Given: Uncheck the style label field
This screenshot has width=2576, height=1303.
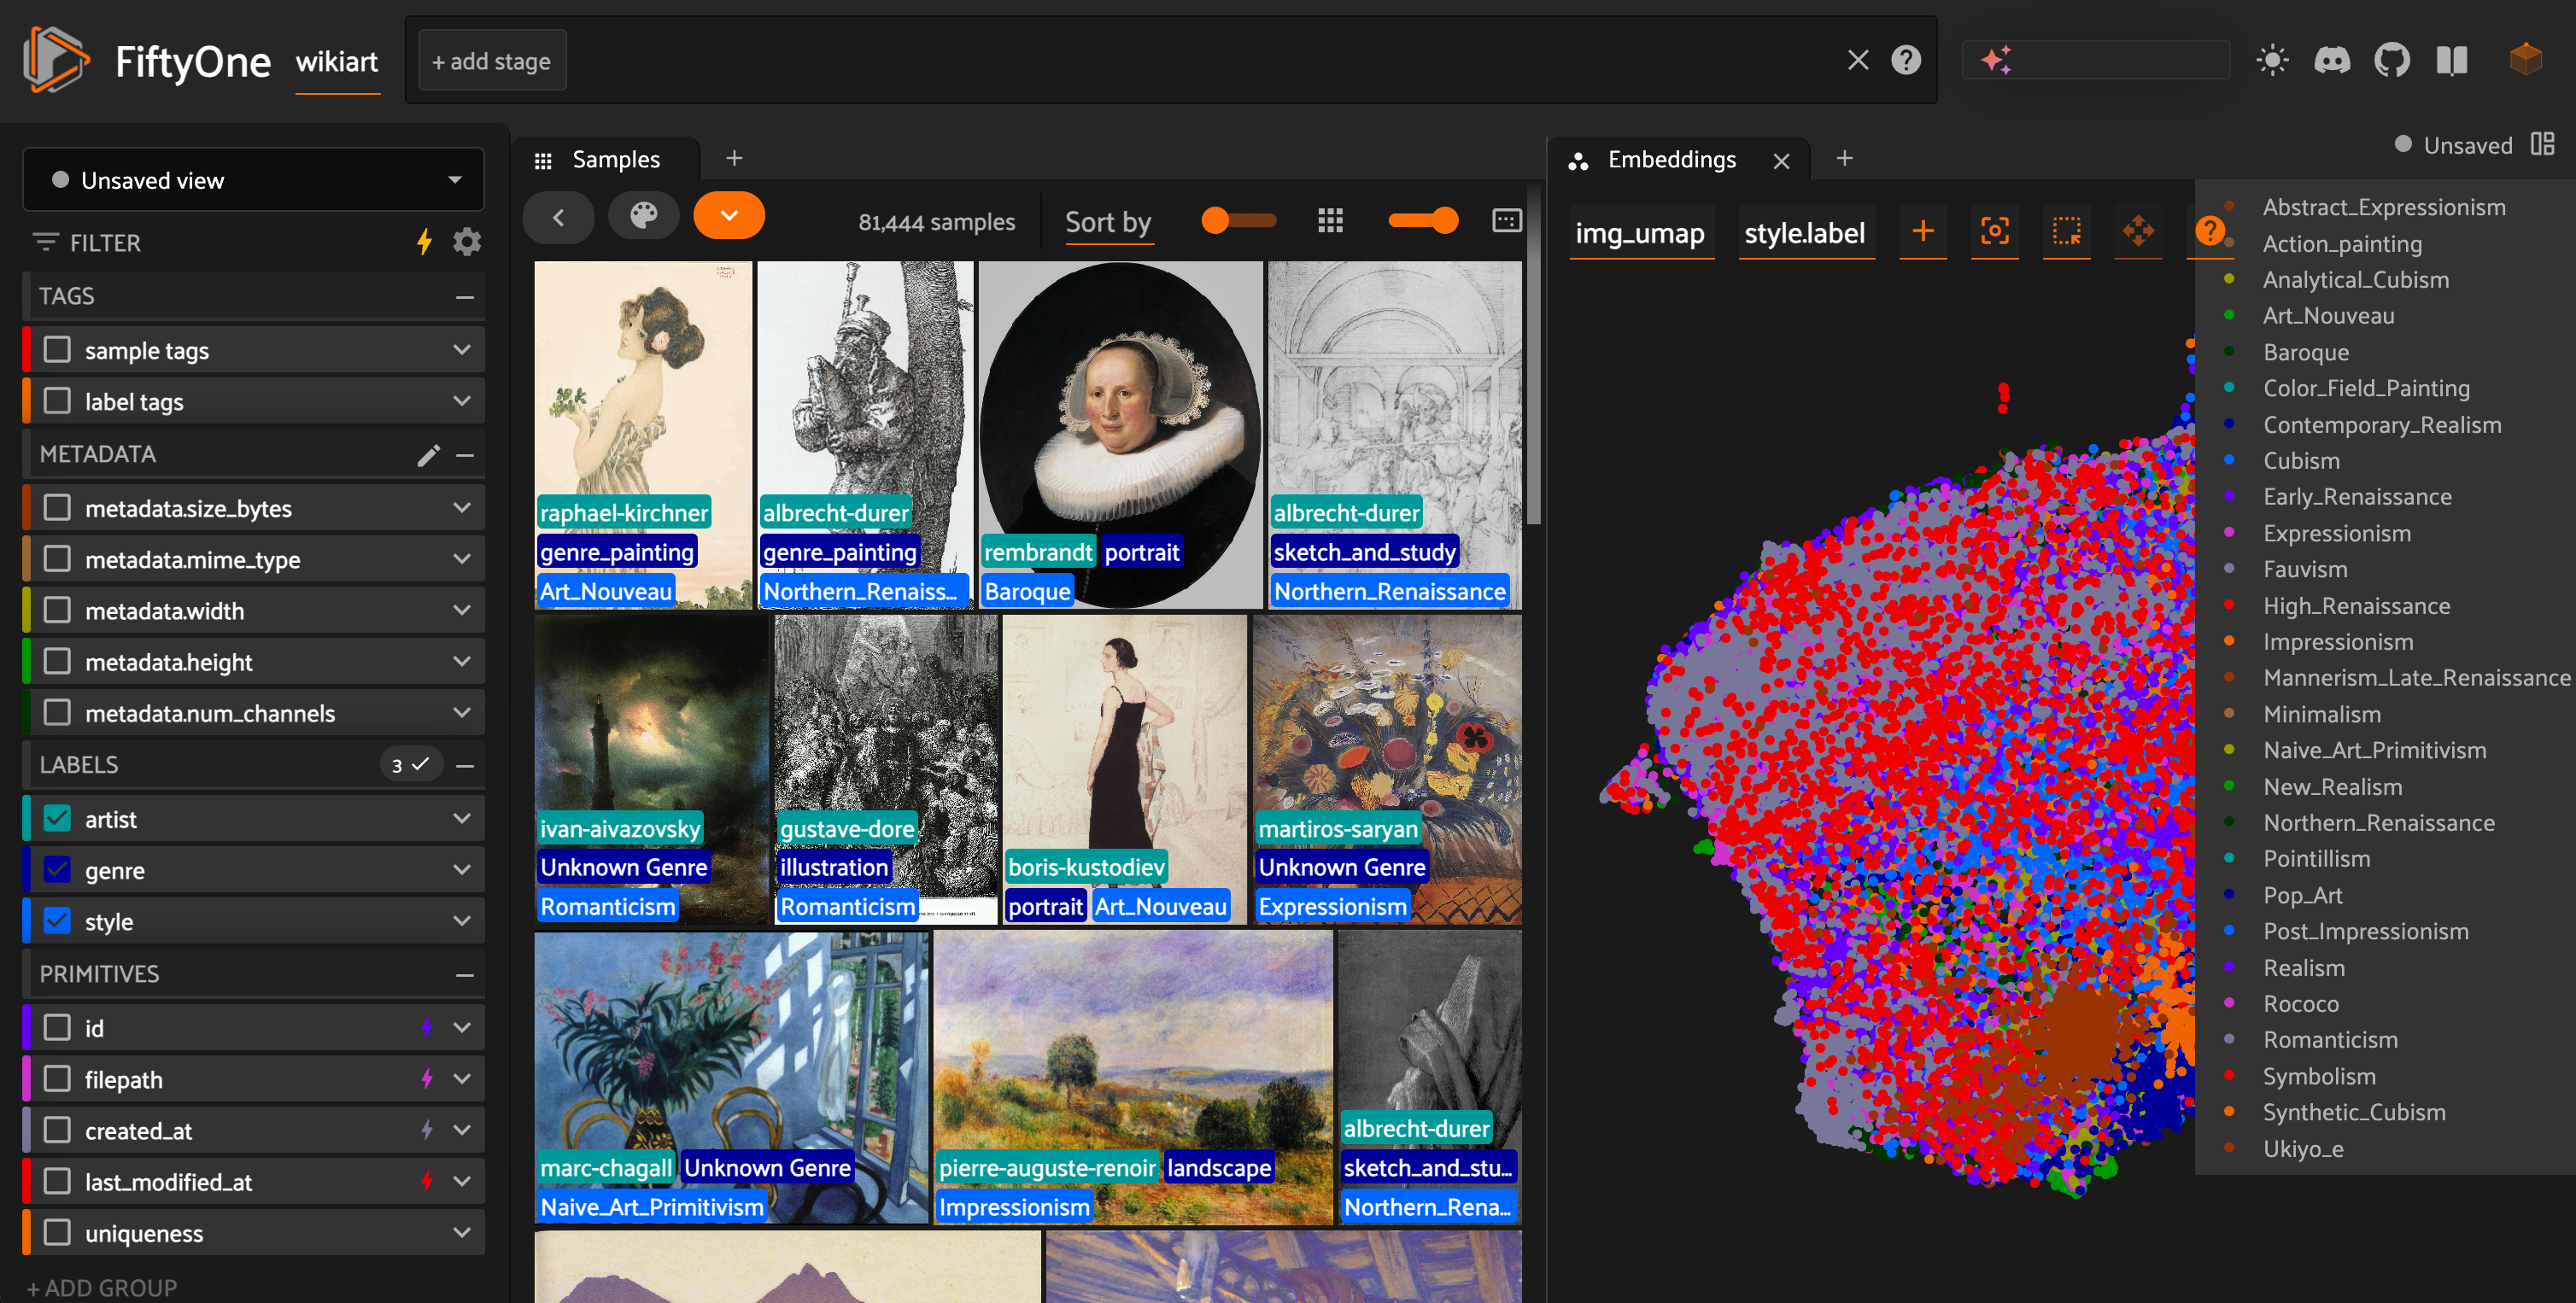Looking at the screenshot, I should click(58, 921).
